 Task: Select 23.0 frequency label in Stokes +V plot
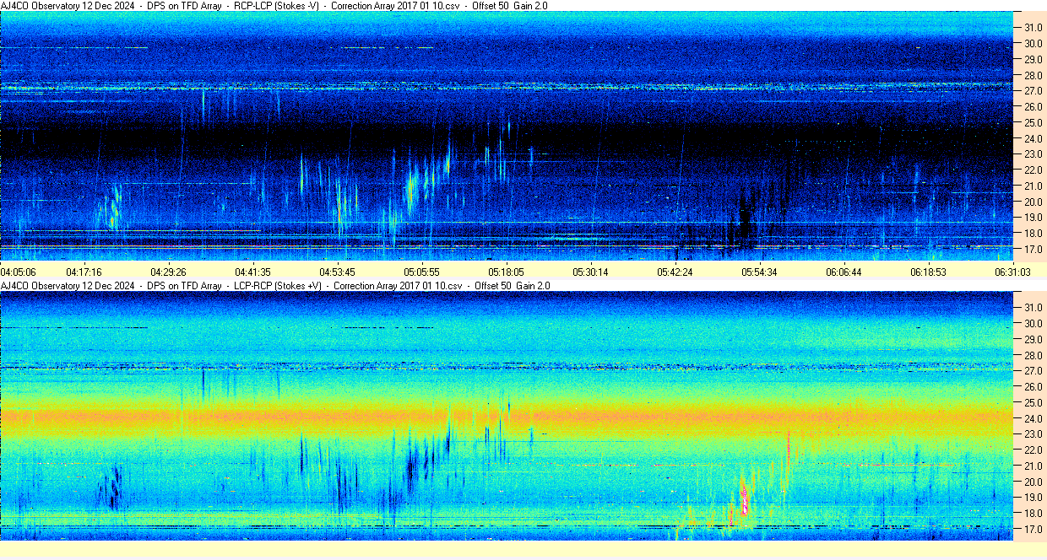(x=1033, y=434)
